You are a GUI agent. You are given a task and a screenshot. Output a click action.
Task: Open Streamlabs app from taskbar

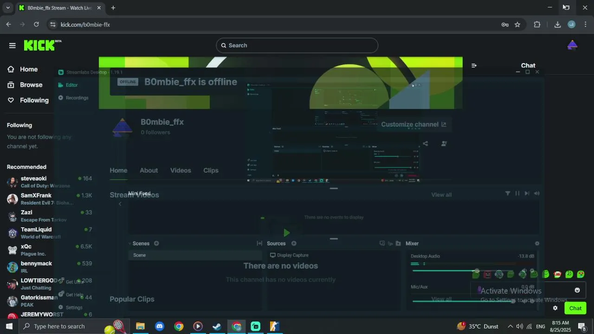click(x=256, y=326)
